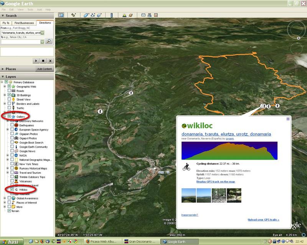The image size is (307, 245).
Task: Open the File menu
Action: [3, 10]
